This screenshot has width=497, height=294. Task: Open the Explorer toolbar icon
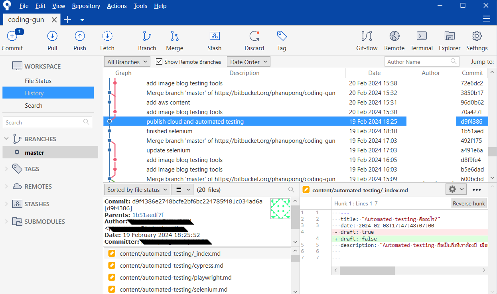point(450,40)
